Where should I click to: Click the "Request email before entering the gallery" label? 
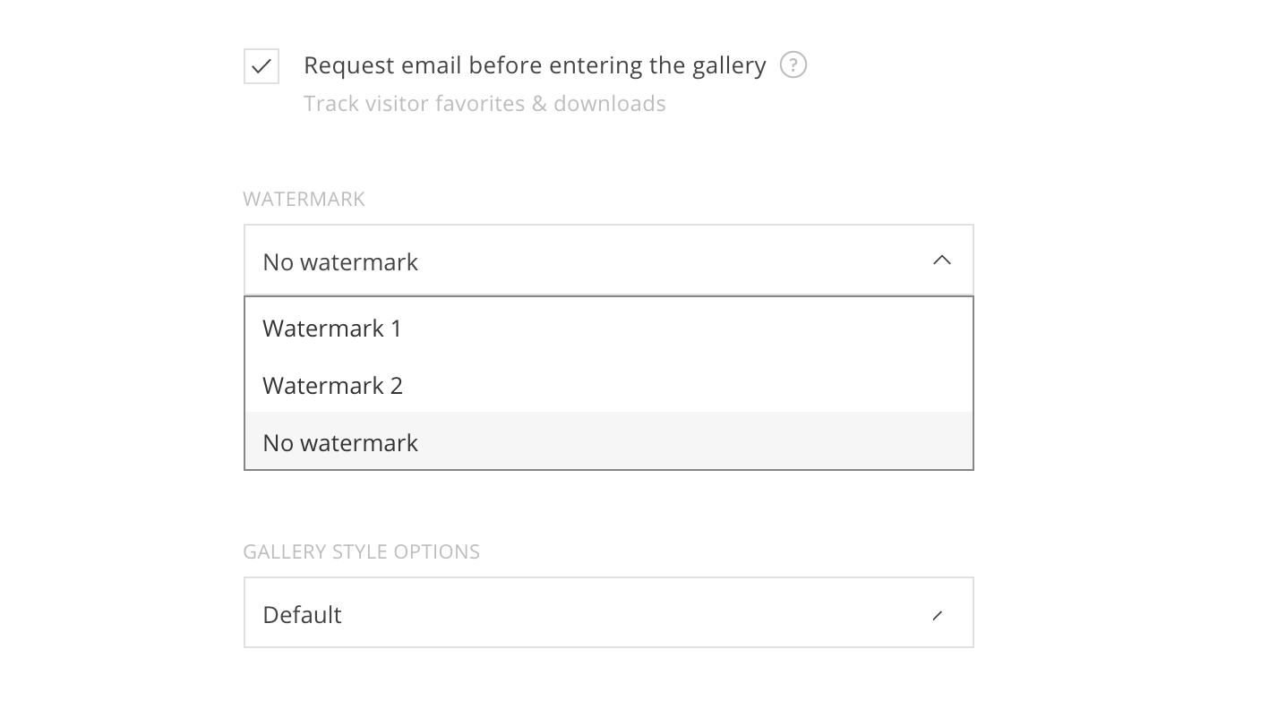535,65
